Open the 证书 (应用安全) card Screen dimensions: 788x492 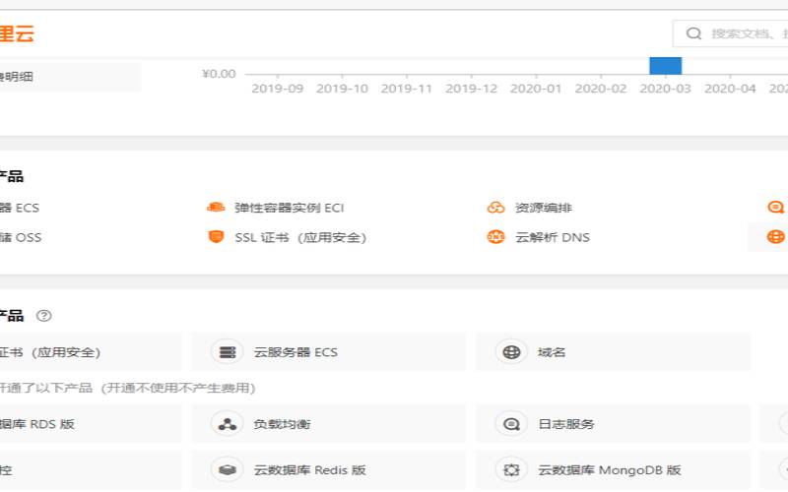(x=91, y=352)
